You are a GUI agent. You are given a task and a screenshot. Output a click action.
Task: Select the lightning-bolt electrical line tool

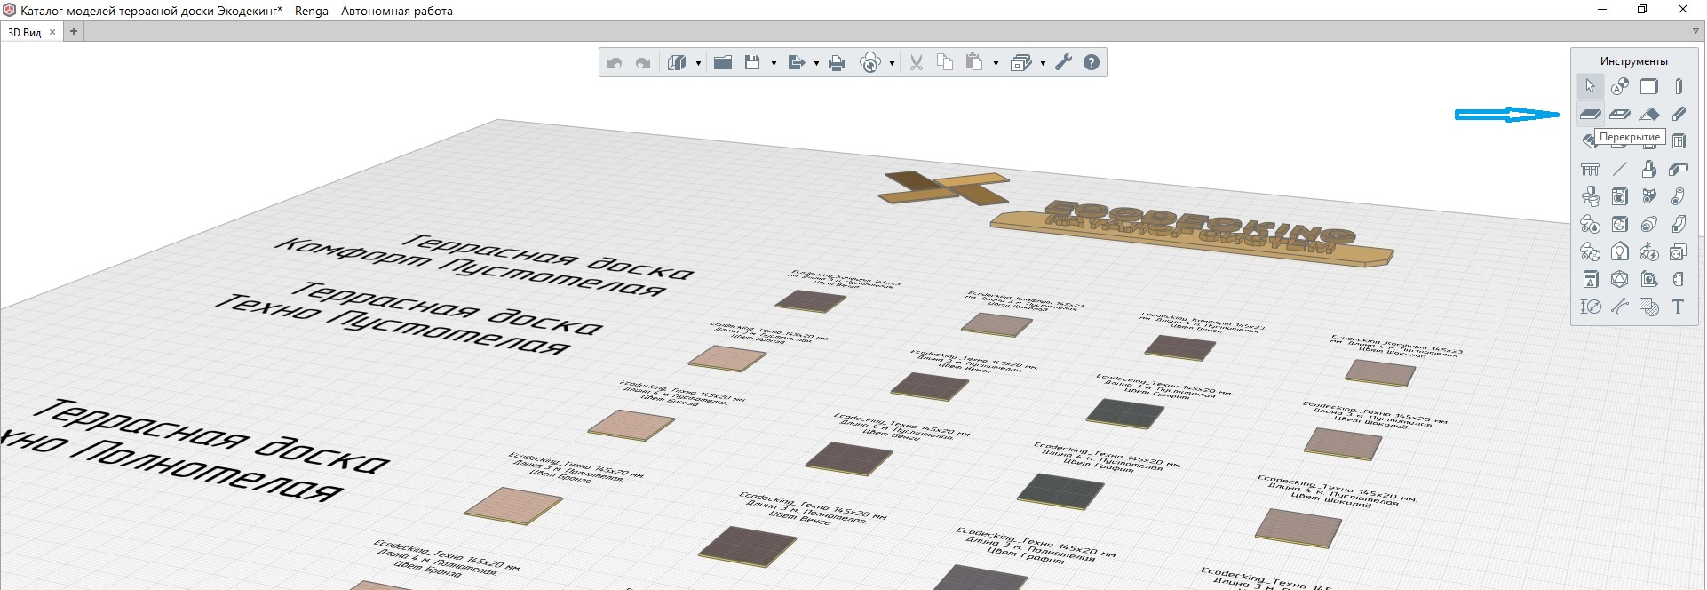click(x=1649, y=251)
